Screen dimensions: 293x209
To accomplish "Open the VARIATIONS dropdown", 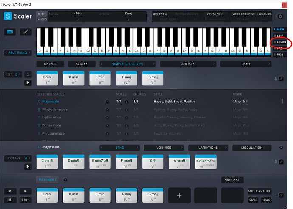I will [208, 148].
